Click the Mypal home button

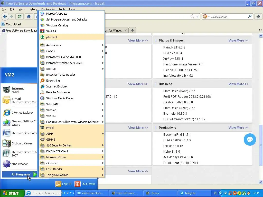(29, 16)
